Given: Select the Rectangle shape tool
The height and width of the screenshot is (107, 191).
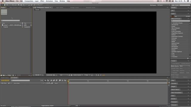Looking at the screenshot, I should point(19,5).
